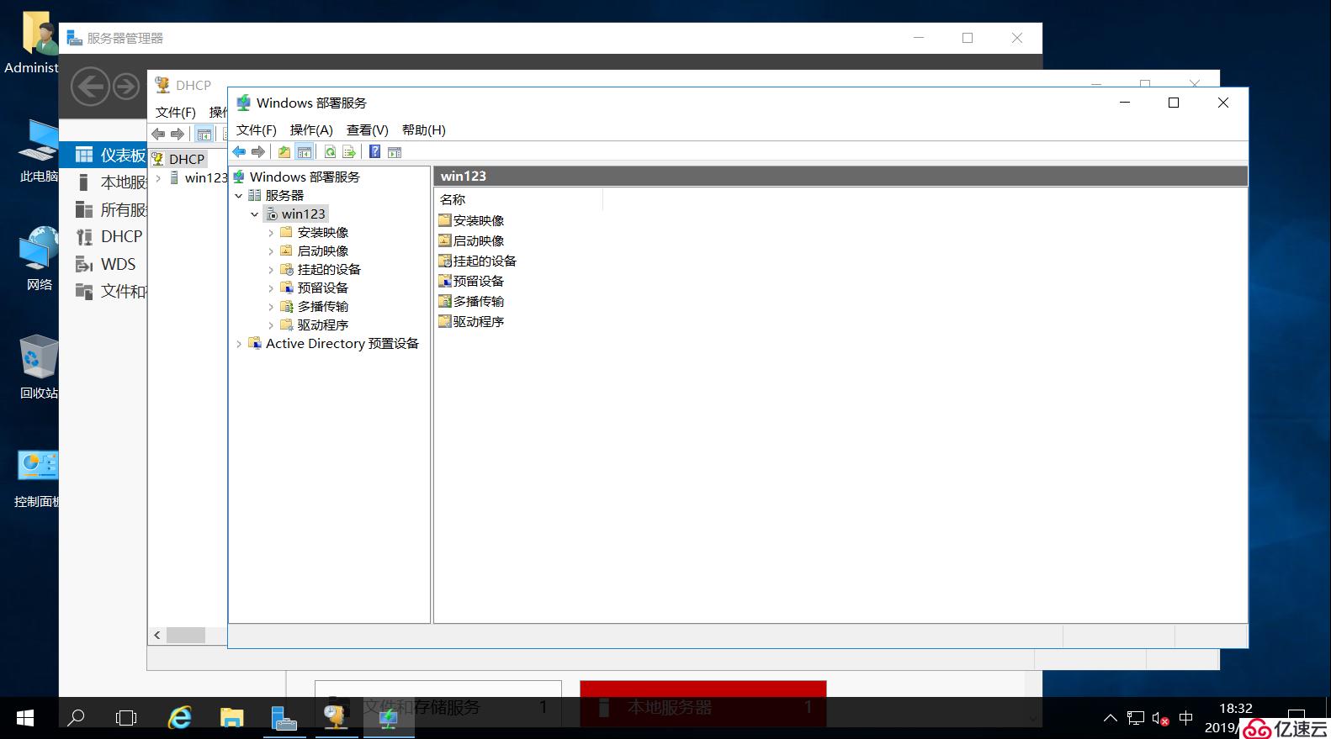Expand the 挂起的设备 tree node
Screen dimensions: 1331x739
pos(271,269)
